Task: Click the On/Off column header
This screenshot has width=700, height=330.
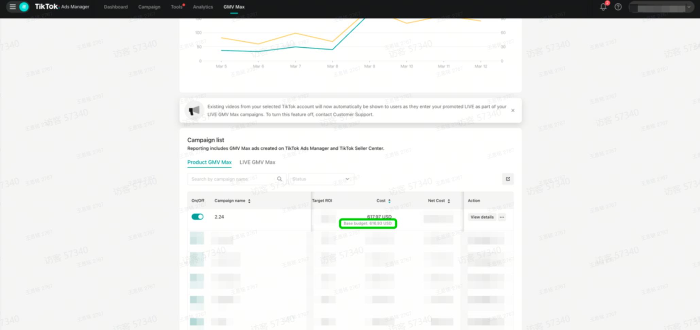Action: click(198, 201)
